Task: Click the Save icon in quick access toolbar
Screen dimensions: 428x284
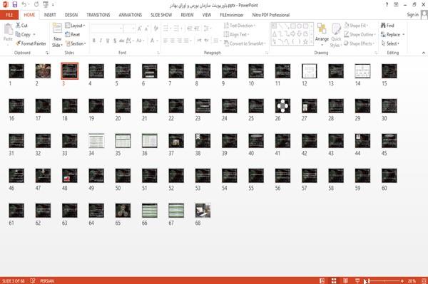Action: tap(15, 5)
